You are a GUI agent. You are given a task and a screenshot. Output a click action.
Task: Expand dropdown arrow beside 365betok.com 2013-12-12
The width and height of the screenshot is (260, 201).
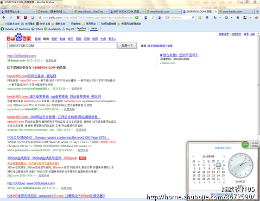[x=42, y=61]
